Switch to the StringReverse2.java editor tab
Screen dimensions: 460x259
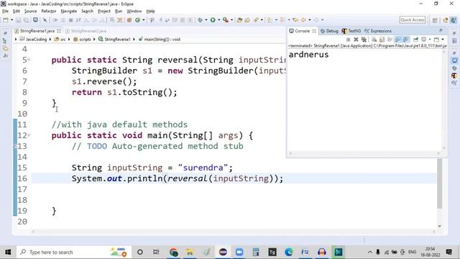(86, 31)
